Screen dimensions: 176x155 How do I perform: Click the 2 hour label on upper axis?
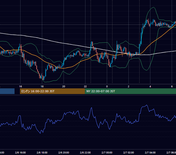[129, 87]
